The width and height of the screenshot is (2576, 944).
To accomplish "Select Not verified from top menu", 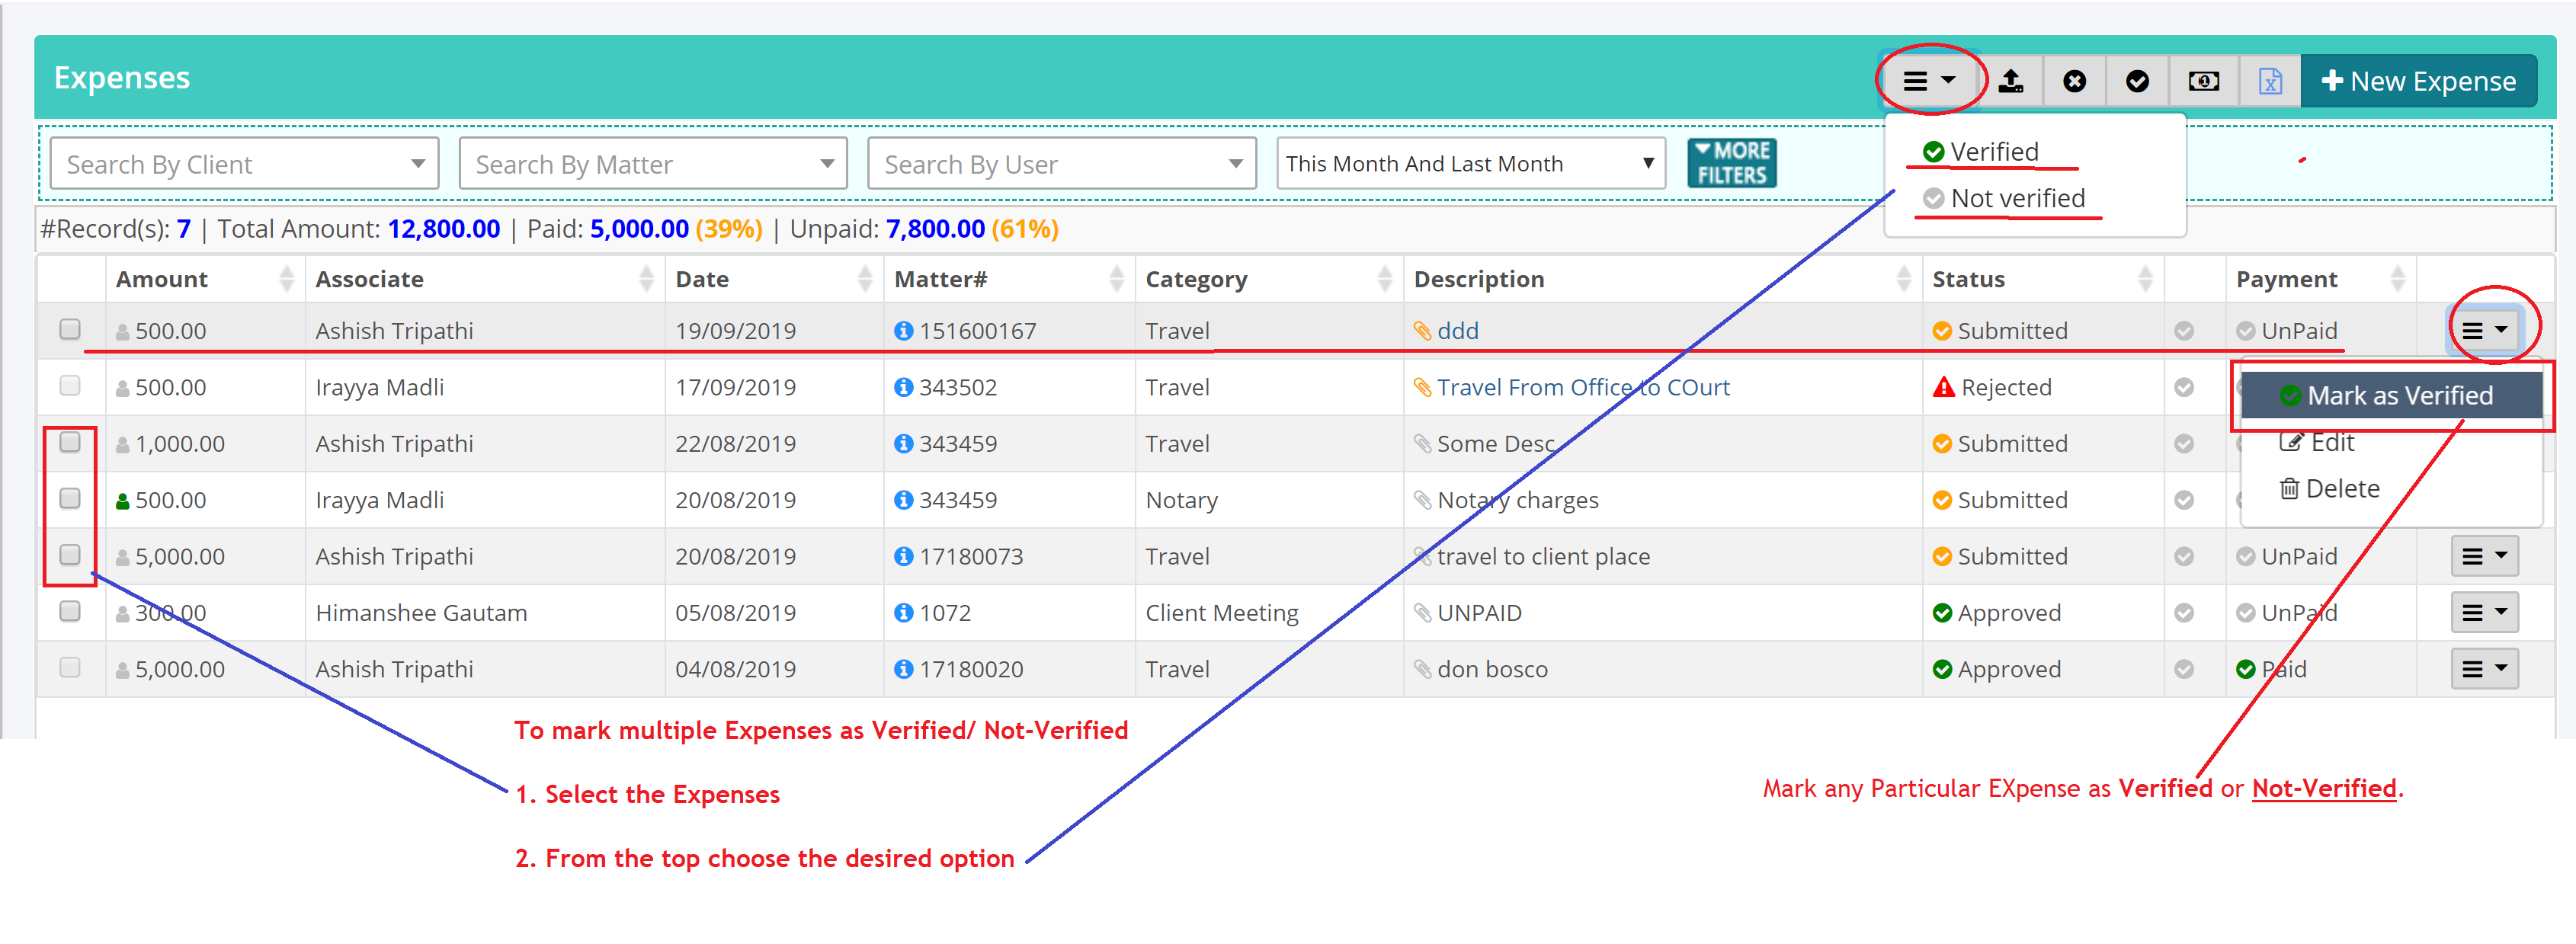I will (x=2016, y=199).
